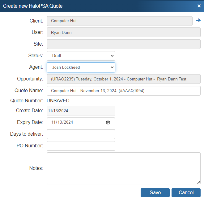Image resolution: width=204 pixels, height=201 pixels.
Task: Click the Notes box resize handle
Action: [x=198, y=182]
